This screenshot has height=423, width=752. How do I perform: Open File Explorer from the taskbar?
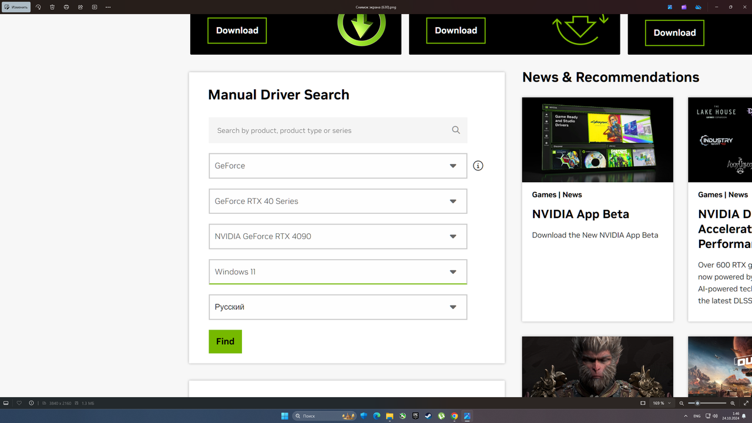click(390, 416)
